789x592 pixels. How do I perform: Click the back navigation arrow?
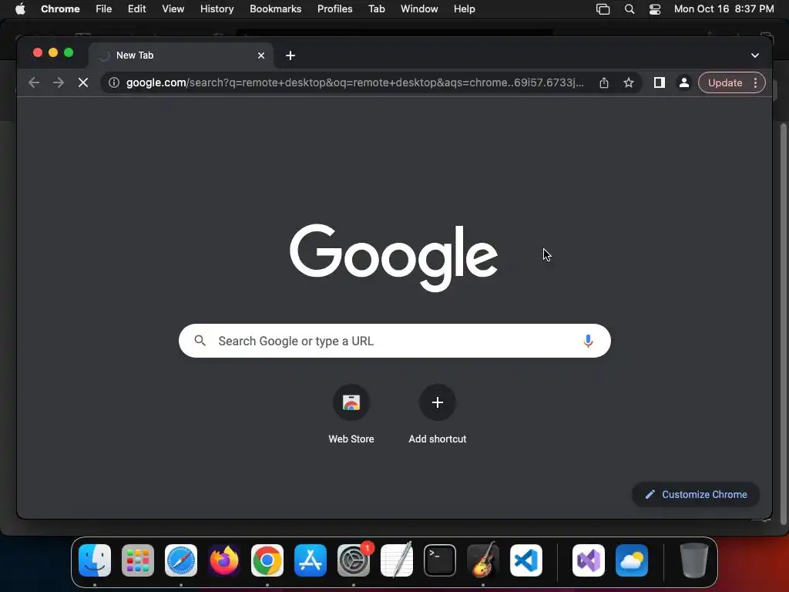[x=34, y=82]
